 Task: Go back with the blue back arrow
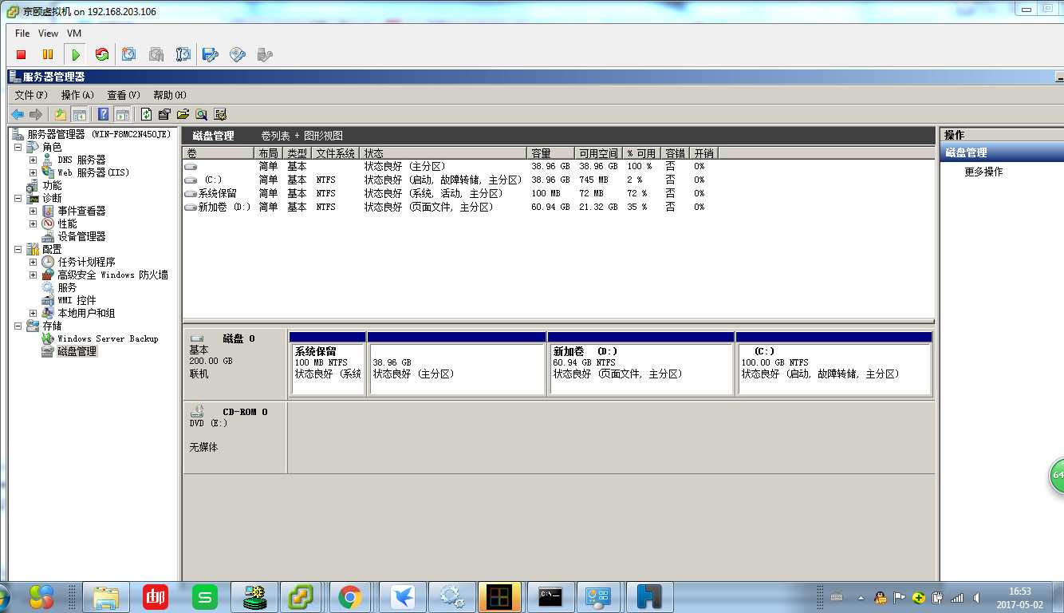click(17, 114)
